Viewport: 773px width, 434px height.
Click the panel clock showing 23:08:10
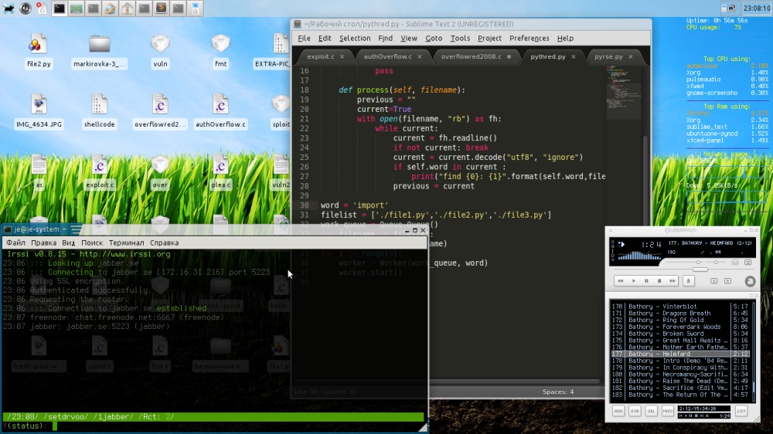pyautogui.click(x=756, y=8)
